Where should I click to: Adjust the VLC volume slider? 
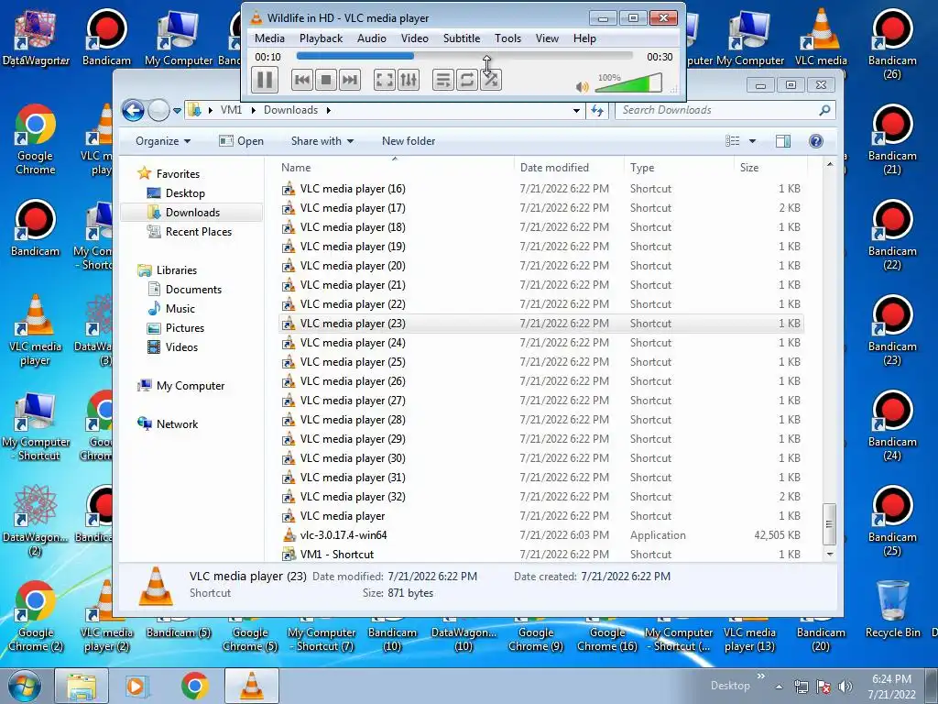(628, 83)
